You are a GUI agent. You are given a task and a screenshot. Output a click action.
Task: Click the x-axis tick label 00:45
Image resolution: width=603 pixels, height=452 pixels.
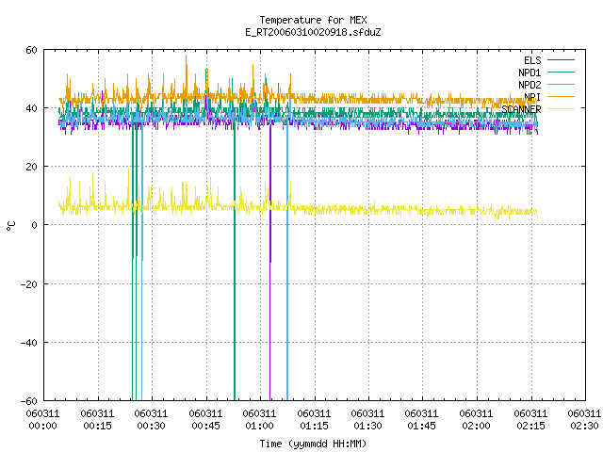[205, 426]
